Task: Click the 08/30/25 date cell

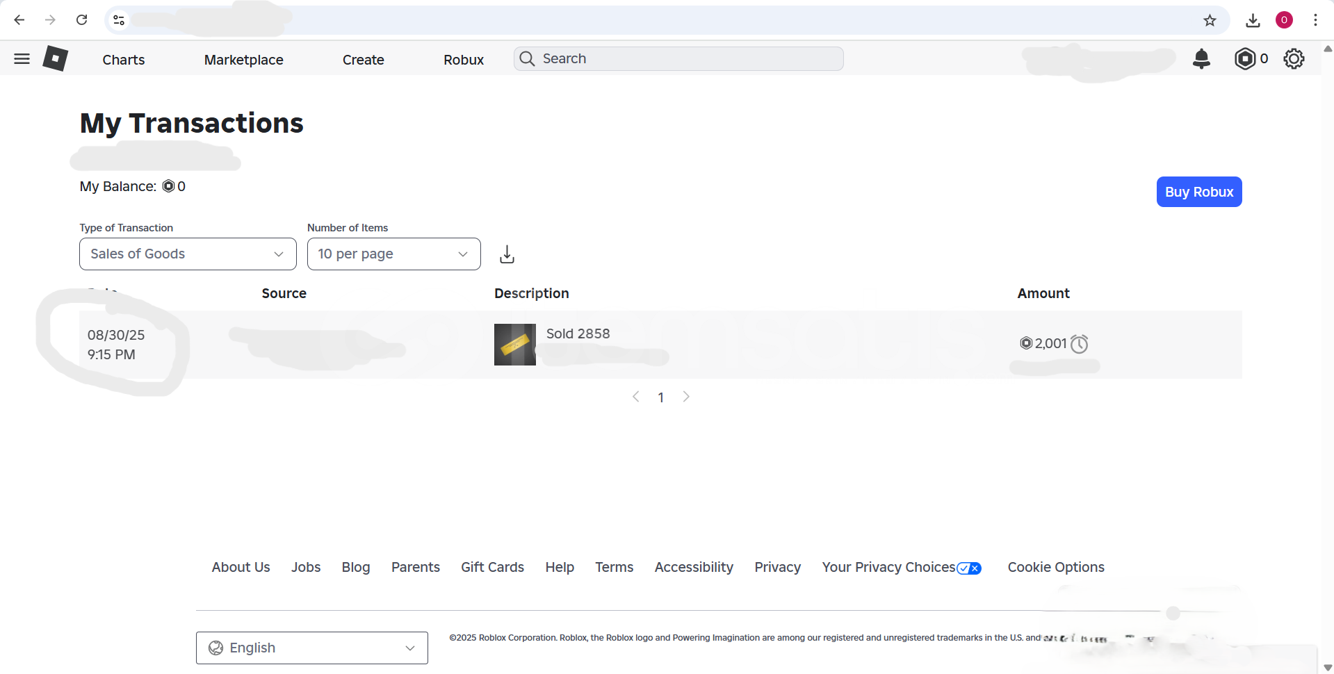Action: click(116, 345)
